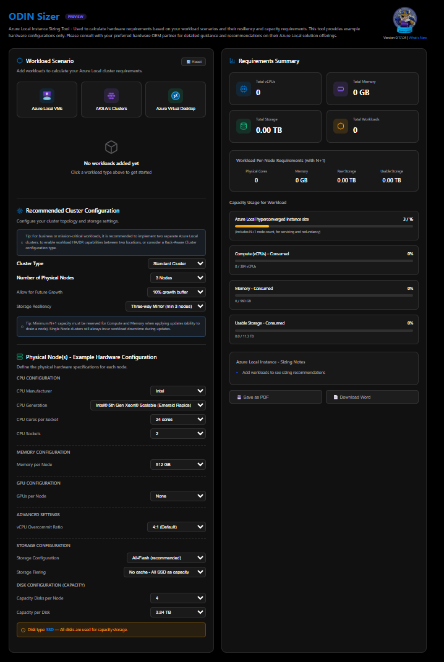Click the Total Storage database icon

244,127
